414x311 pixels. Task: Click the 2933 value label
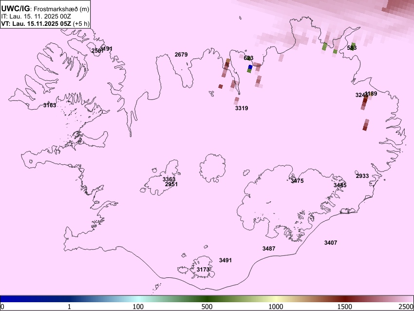coord(362,176)
